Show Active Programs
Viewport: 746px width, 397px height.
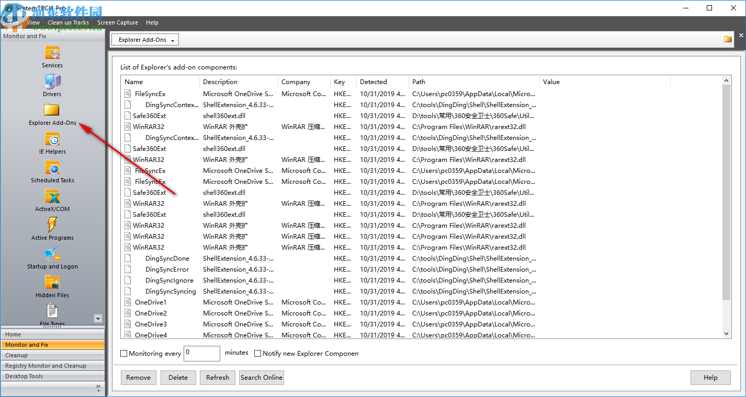click(52, 228)
